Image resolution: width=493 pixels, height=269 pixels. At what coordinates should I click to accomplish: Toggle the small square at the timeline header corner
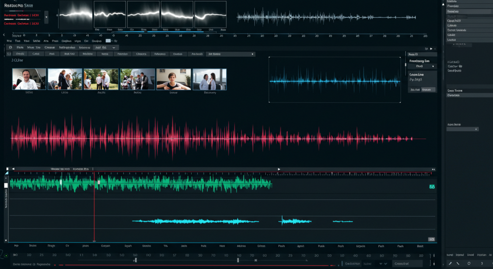7,169
